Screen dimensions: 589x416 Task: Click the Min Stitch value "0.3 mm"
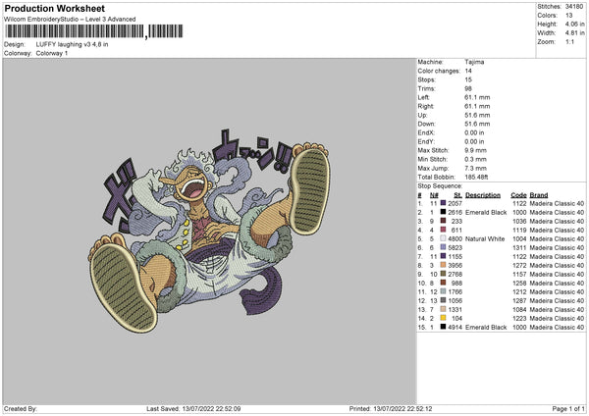coord(475,159)
